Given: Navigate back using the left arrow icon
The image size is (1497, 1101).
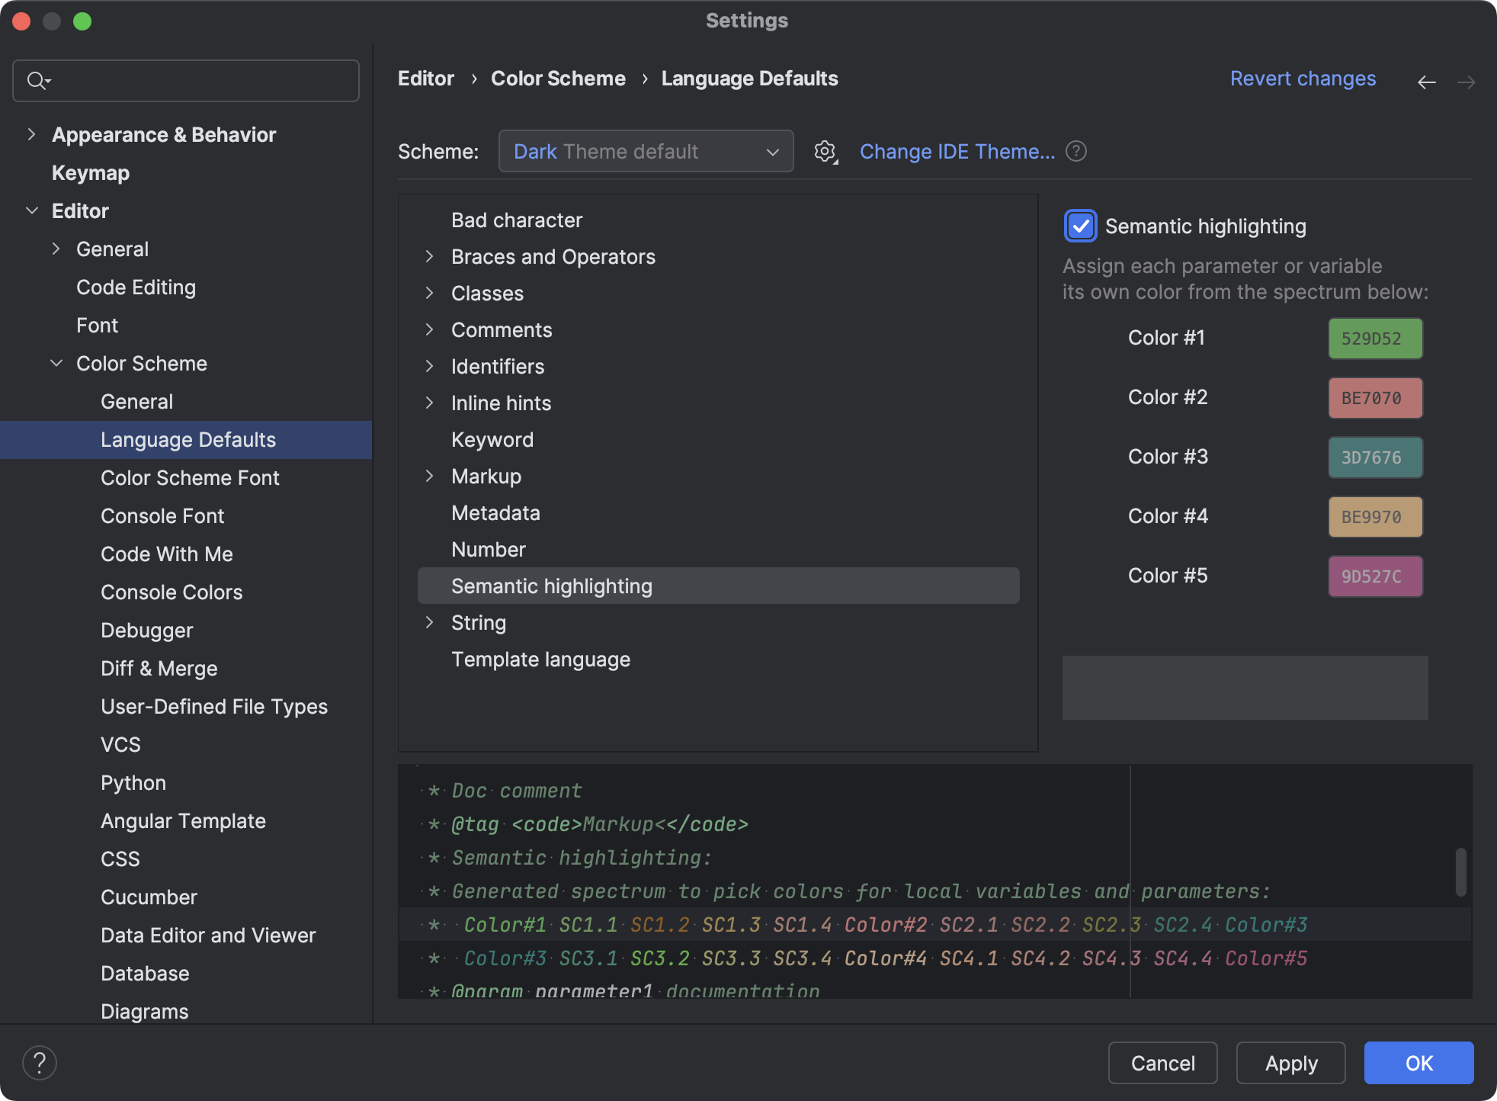Looking at the screenshot, I should pos(1427,82).
